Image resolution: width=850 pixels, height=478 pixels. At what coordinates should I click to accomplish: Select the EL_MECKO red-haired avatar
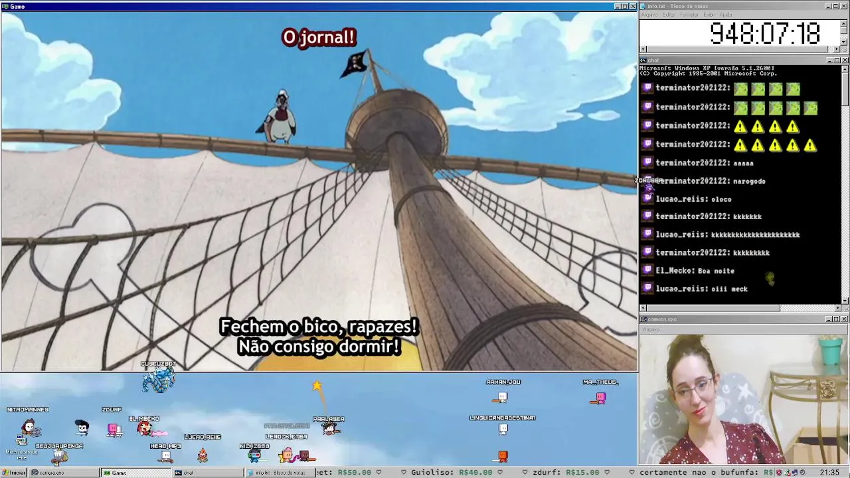pos(144,429)
